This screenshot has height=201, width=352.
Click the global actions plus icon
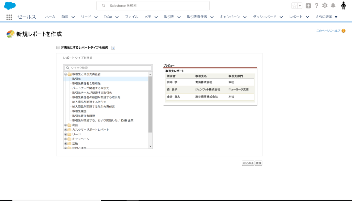pos(308,5)
